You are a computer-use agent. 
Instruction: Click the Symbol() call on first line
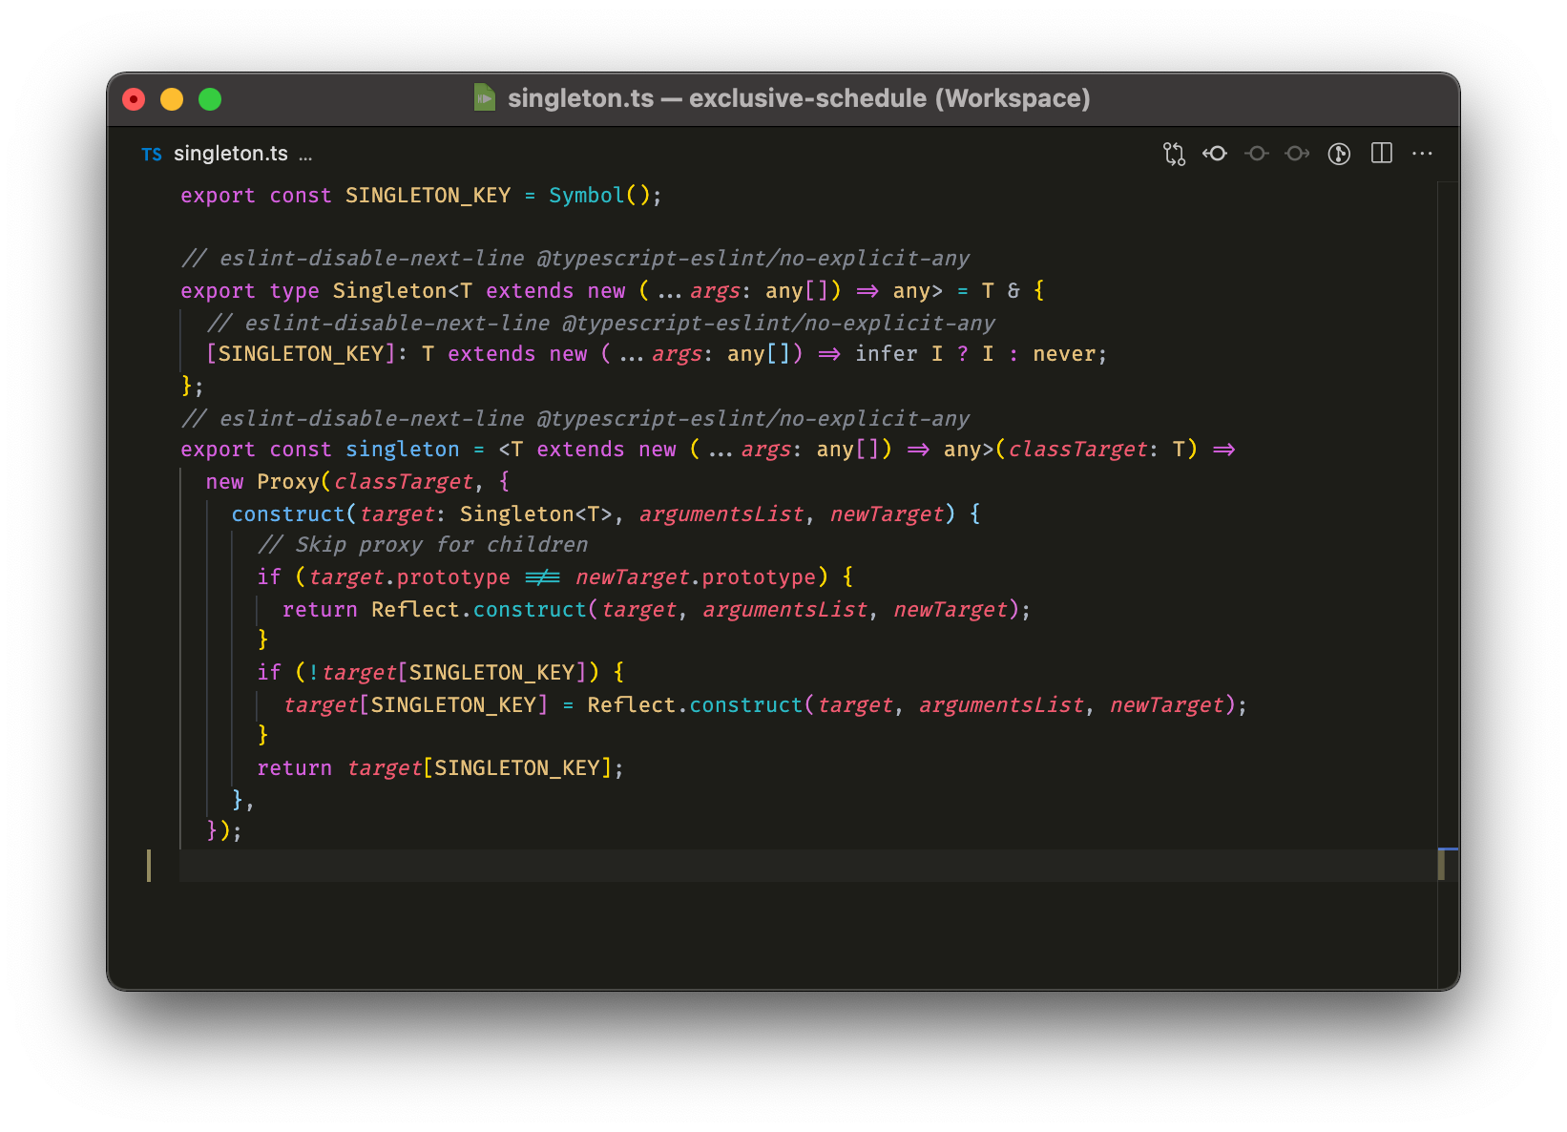point(599,196)
